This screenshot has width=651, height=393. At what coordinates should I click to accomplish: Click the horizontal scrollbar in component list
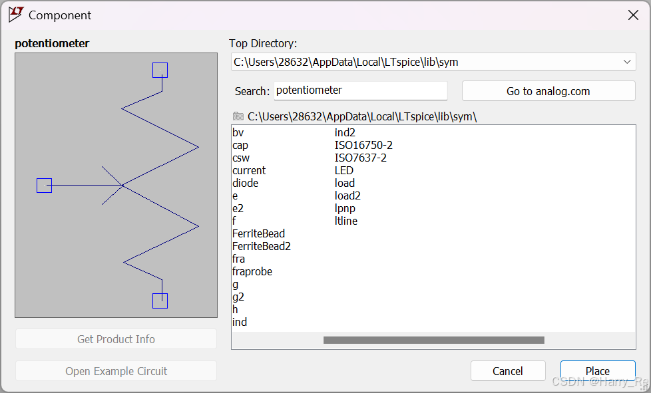433,340
